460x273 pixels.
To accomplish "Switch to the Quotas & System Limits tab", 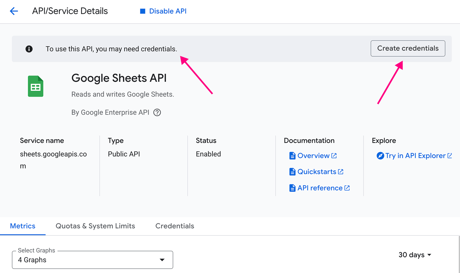I will [95, 226].
